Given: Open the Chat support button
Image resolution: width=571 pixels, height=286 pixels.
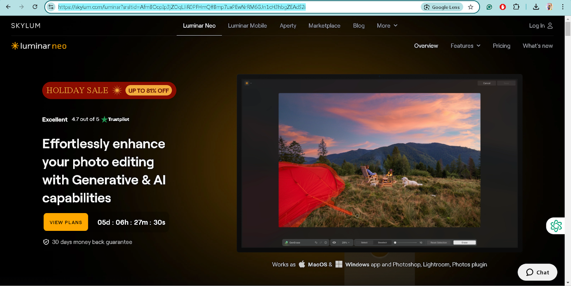Looking at the screenshot, I should [x=537, y=272].
